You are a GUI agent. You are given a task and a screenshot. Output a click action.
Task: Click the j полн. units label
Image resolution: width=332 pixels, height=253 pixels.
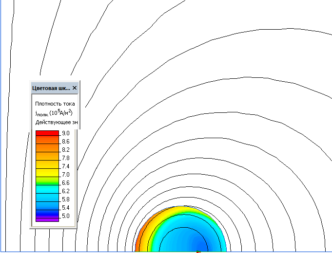55,113
